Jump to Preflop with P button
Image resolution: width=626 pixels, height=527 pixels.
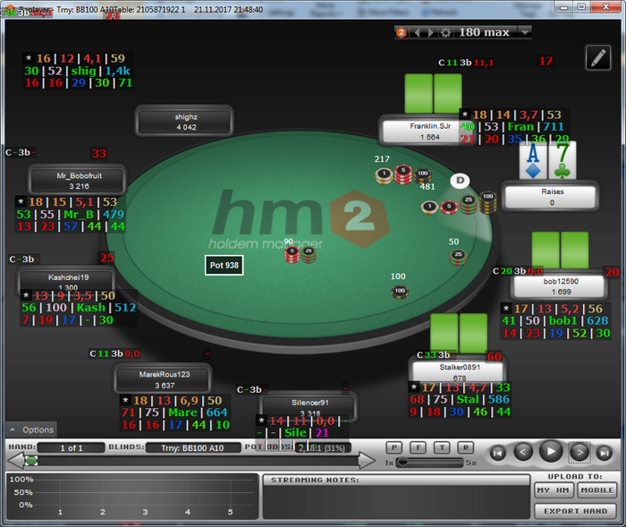click(394, 447)
